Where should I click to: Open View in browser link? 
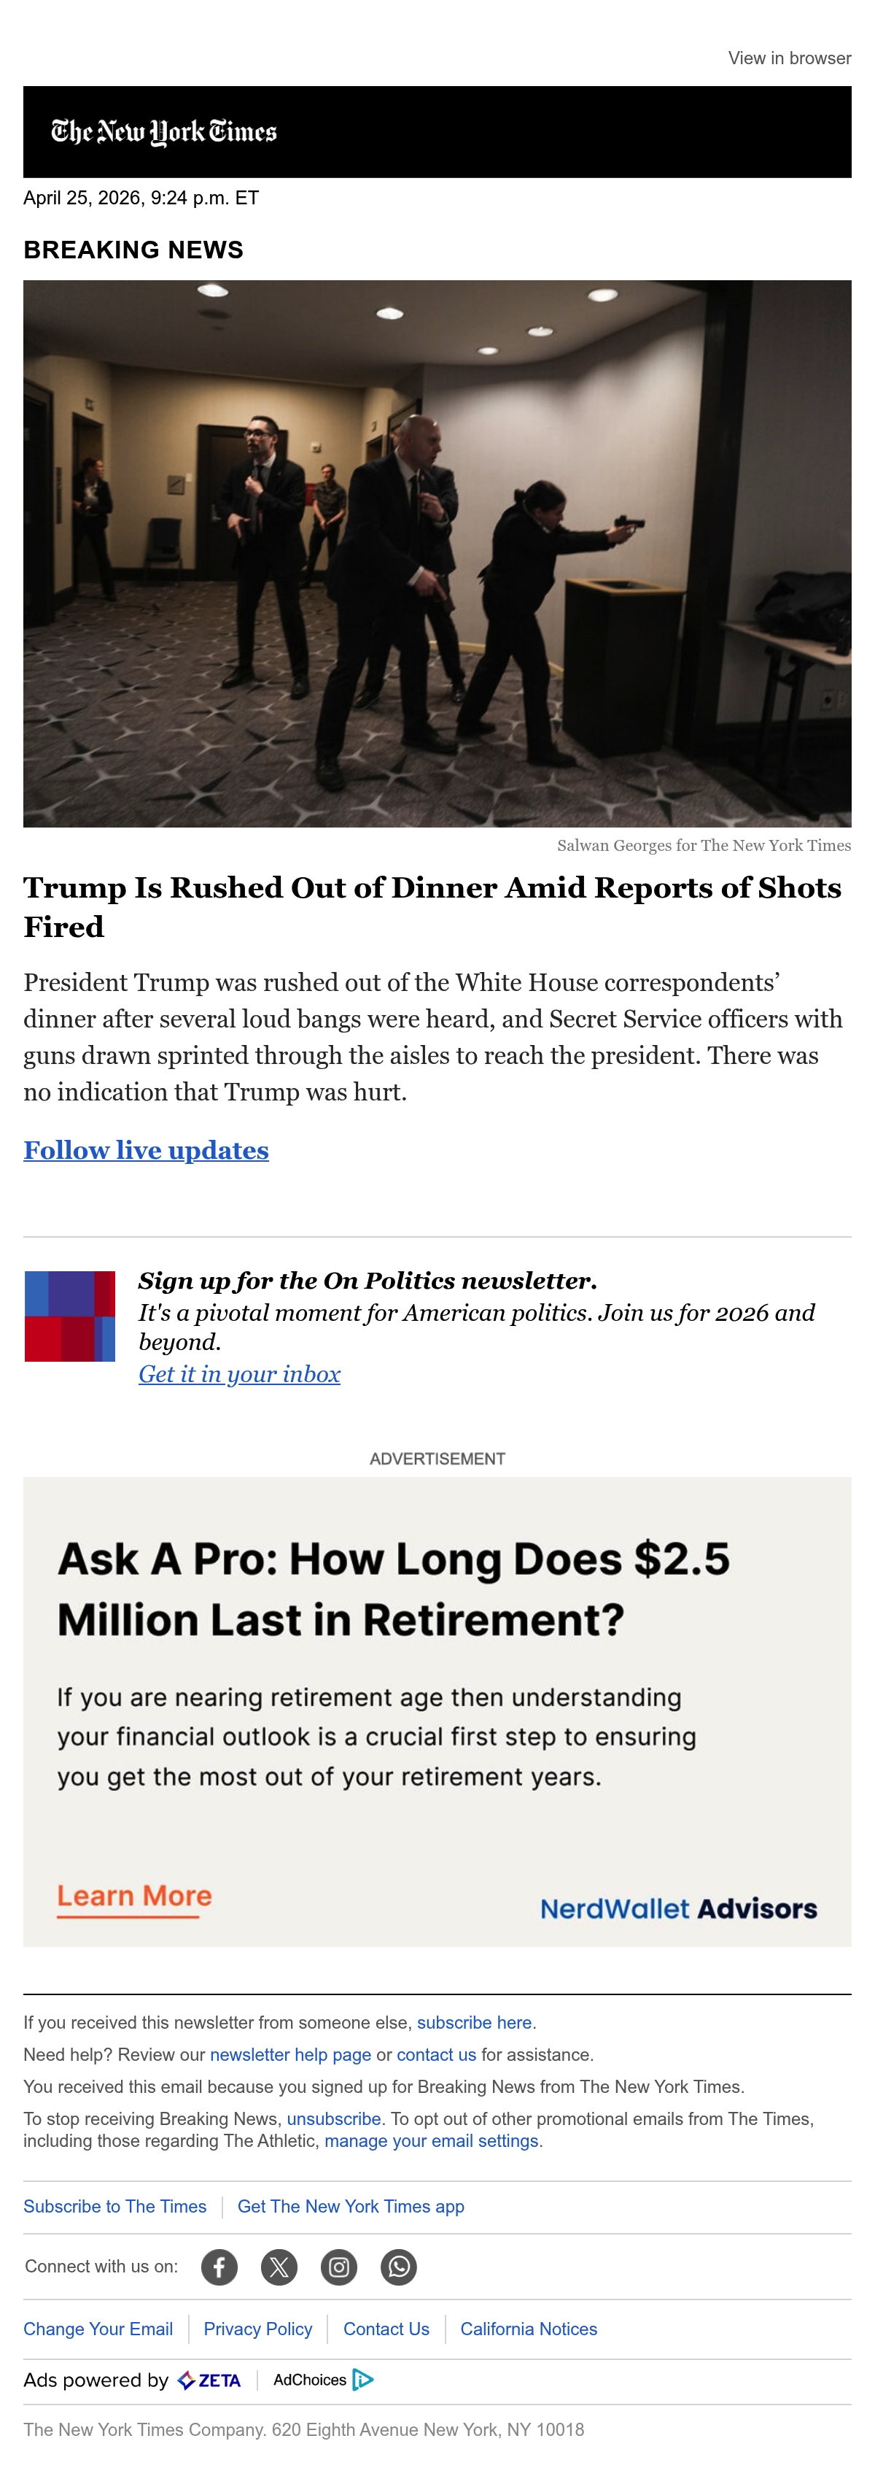[x=789, y=58]
